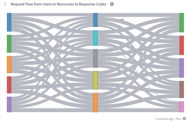
Task: Click the blue /posts/45326/edit resource node
Action: click(95, 20)
